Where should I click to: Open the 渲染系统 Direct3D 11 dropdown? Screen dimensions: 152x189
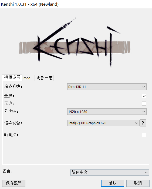(107, 87)
